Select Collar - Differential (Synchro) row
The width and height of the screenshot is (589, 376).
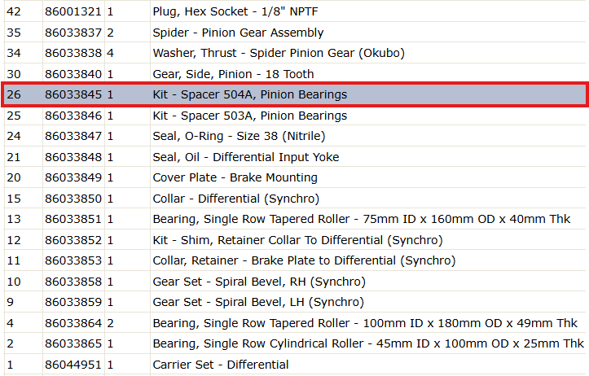(295, 199)
